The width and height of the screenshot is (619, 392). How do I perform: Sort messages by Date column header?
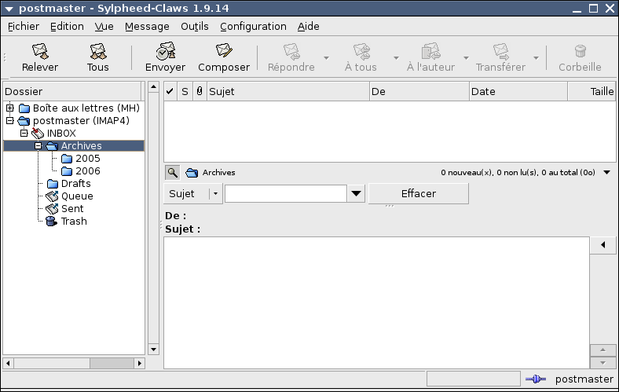click(518, 92)
